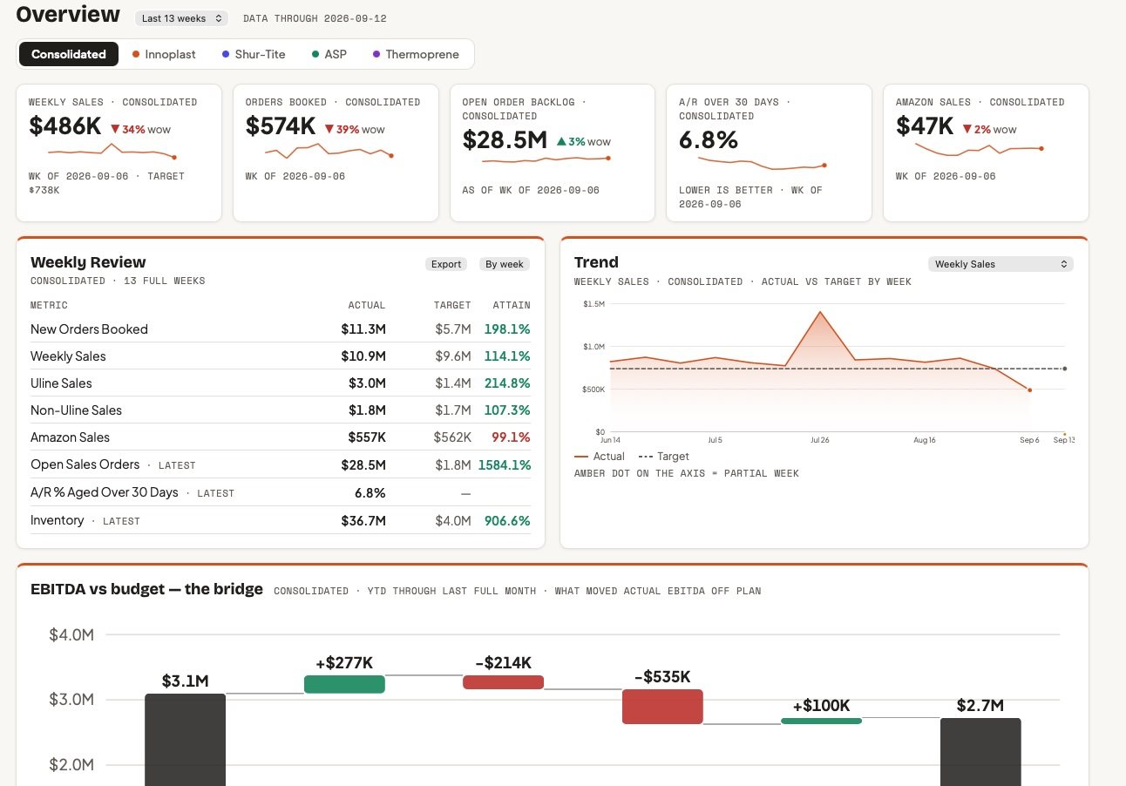Click the A/R Over 30 Days 6.8% value

[709, 140]
